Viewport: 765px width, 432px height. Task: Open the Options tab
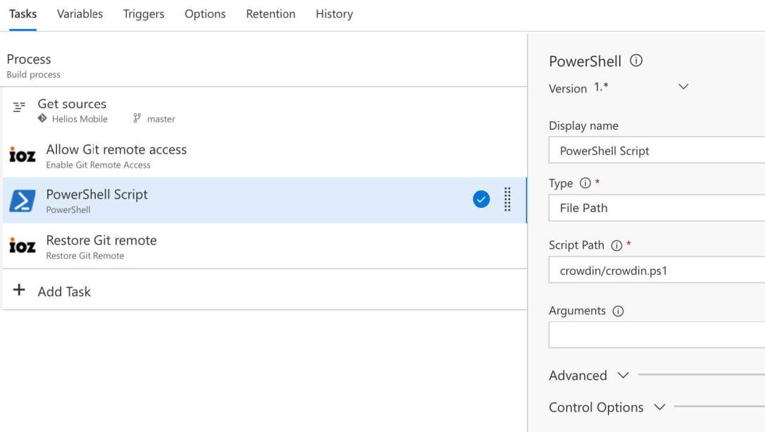[205, 13]
